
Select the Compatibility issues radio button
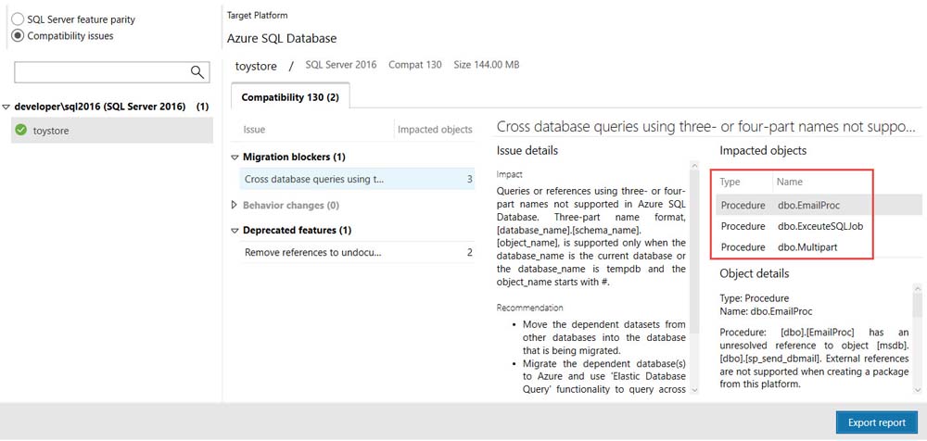click(x=19, y=36)
